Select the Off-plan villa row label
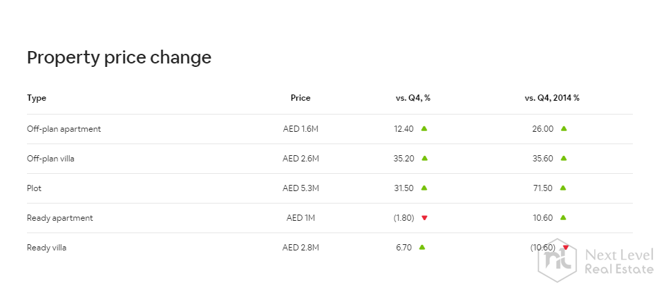This screenshot has width=655, height=287. pos(50,159)
